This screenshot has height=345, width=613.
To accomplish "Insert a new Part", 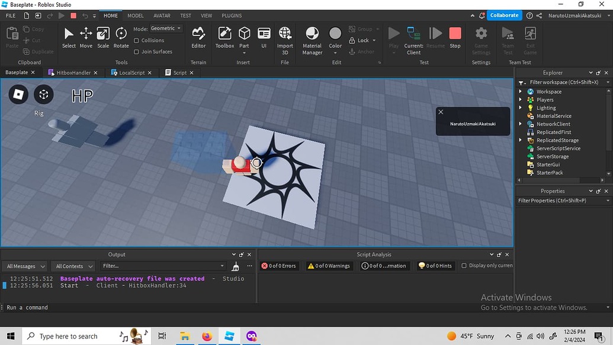I will pos(244,37).
